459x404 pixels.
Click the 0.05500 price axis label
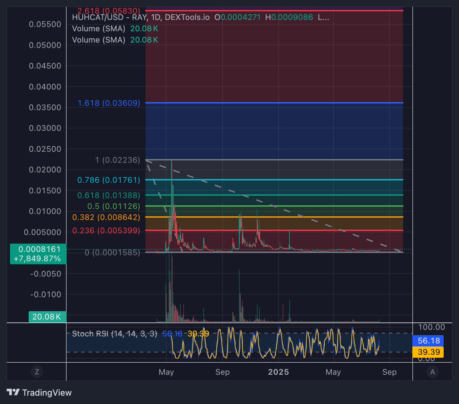(x=45, y=24)
